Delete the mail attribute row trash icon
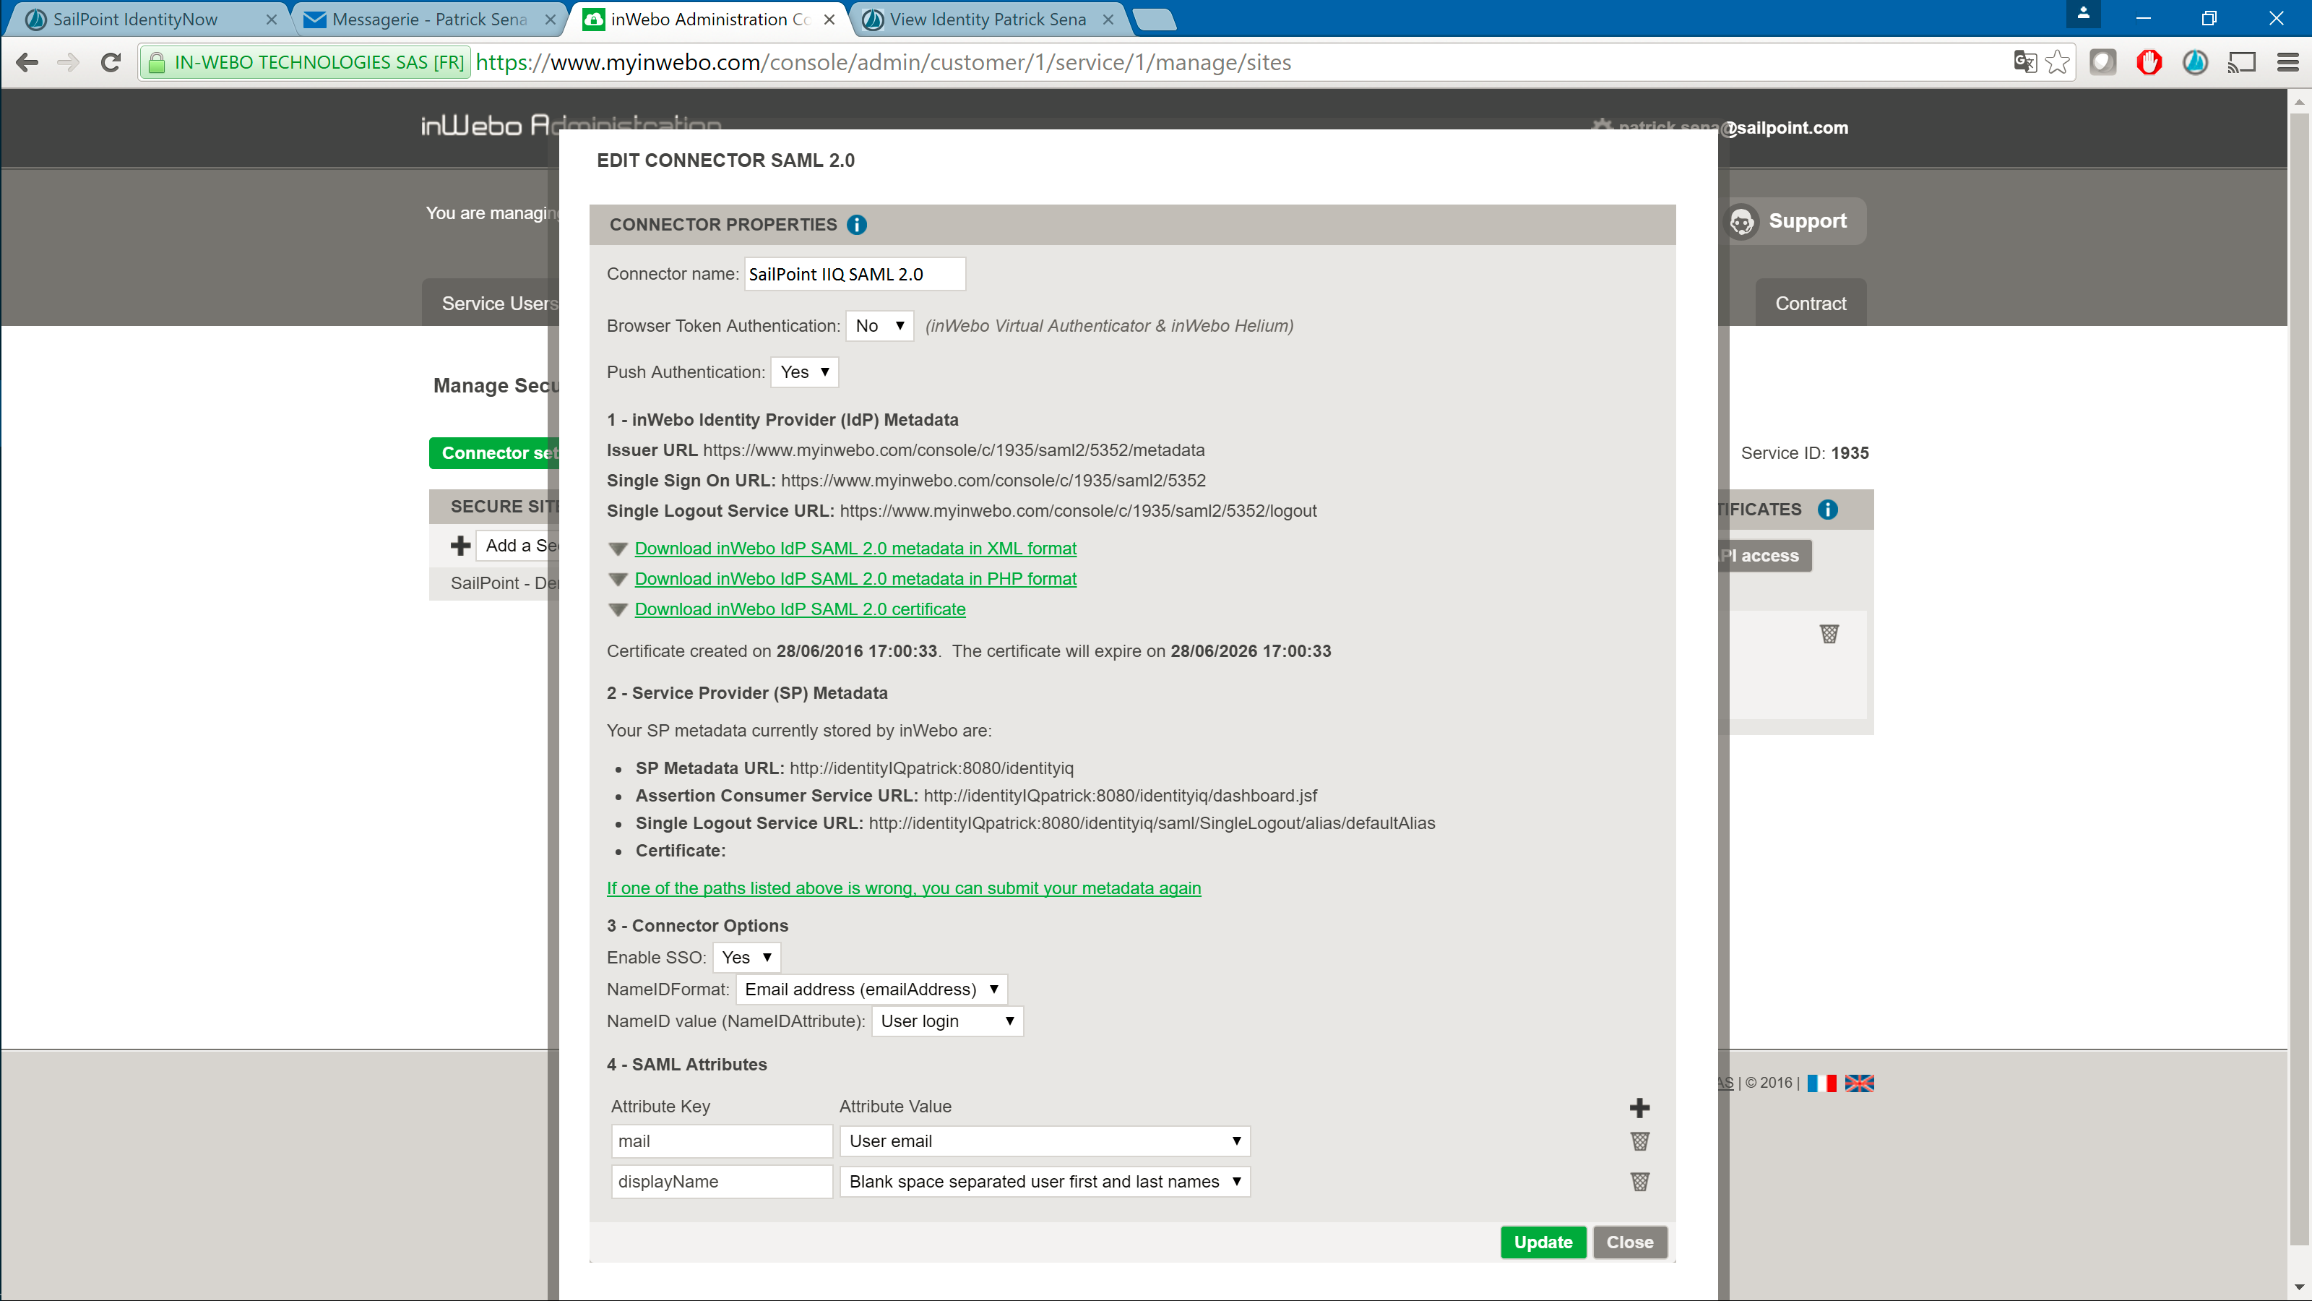2312x1301 pixels. [1639, 1141]
